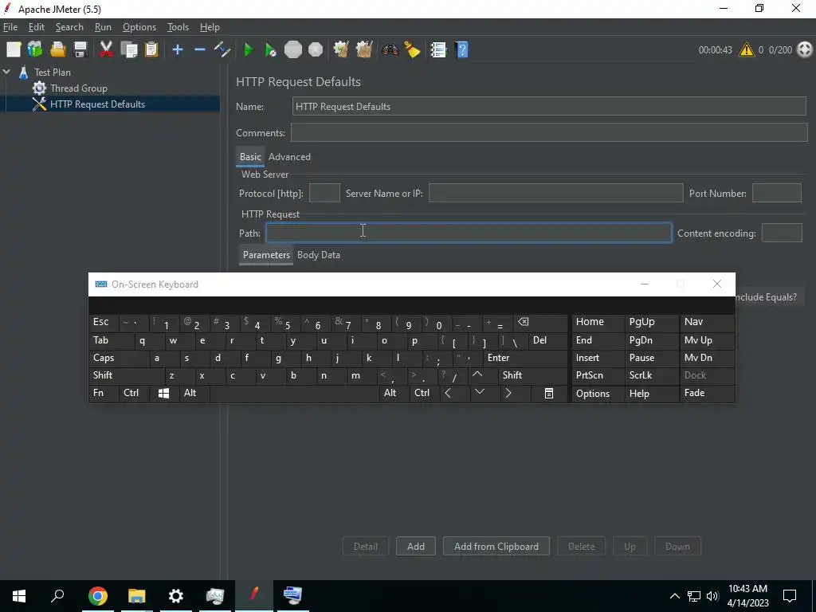
Task: Click the Copy toolbar icon
Action: pyautogui.click(x=128, y=50)
